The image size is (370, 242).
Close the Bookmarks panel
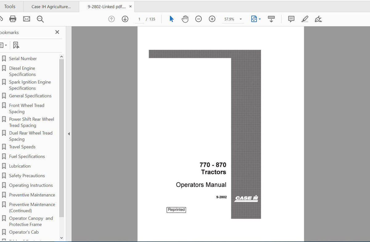pyautogui.click(x=57, y=32)
